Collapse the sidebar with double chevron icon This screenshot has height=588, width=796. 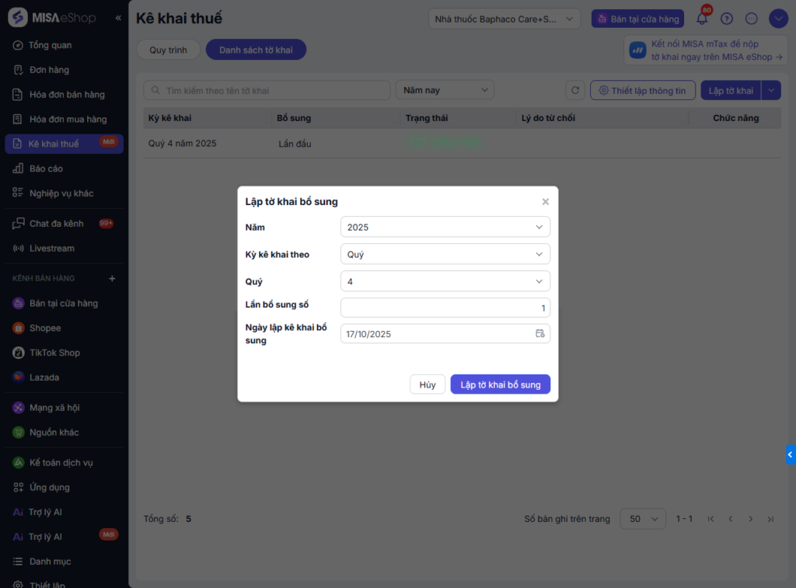118,17
